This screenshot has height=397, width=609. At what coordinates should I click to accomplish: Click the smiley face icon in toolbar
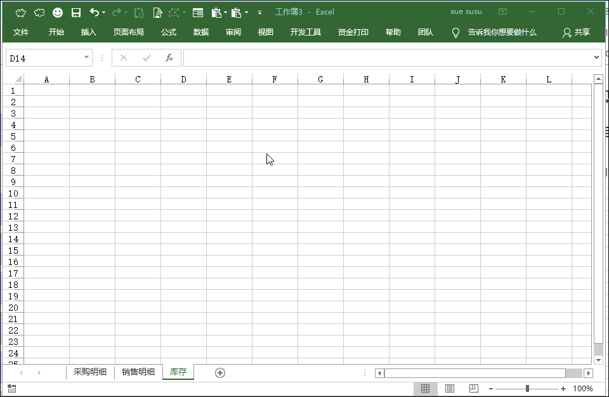(x=57, y=12)
